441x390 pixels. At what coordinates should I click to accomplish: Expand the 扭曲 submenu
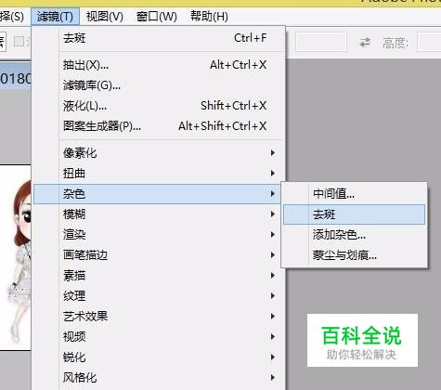point(159,174)
